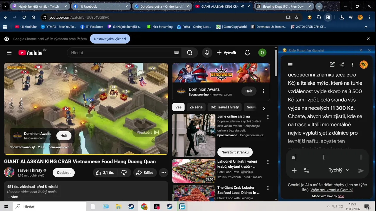Open the orlie link
This screenshot has height=211, width=376.
(341, 196)
